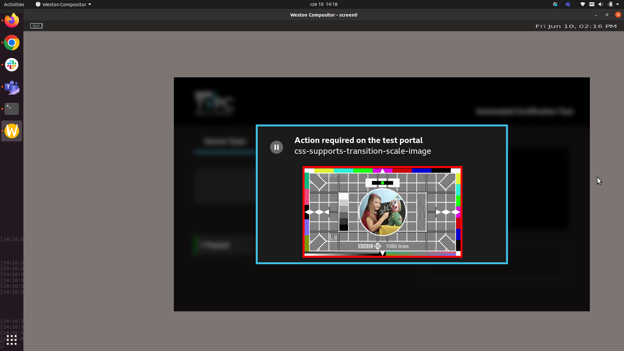Click the Teams tray indicator
The height and width of the screenshot is (351, 624).
568,4
